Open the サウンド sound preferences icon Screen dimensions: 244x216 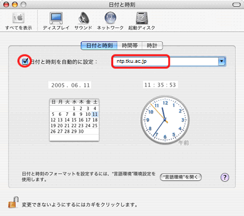click(84, 21)
